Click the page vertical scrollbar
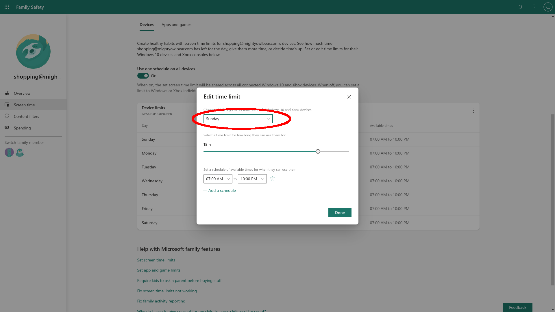 coord(553,199)
